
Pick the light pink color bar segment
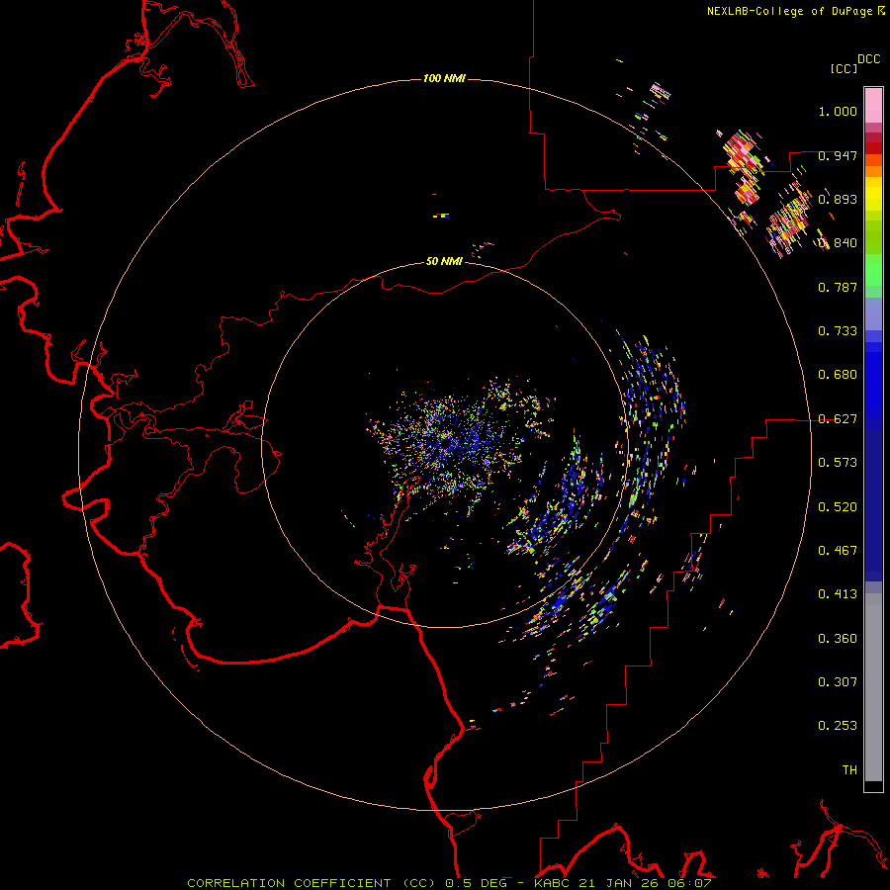point(873,105)
